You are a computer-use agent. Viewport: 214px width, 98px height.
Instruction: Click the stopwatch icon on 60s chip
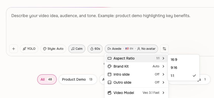click(92, 49)
